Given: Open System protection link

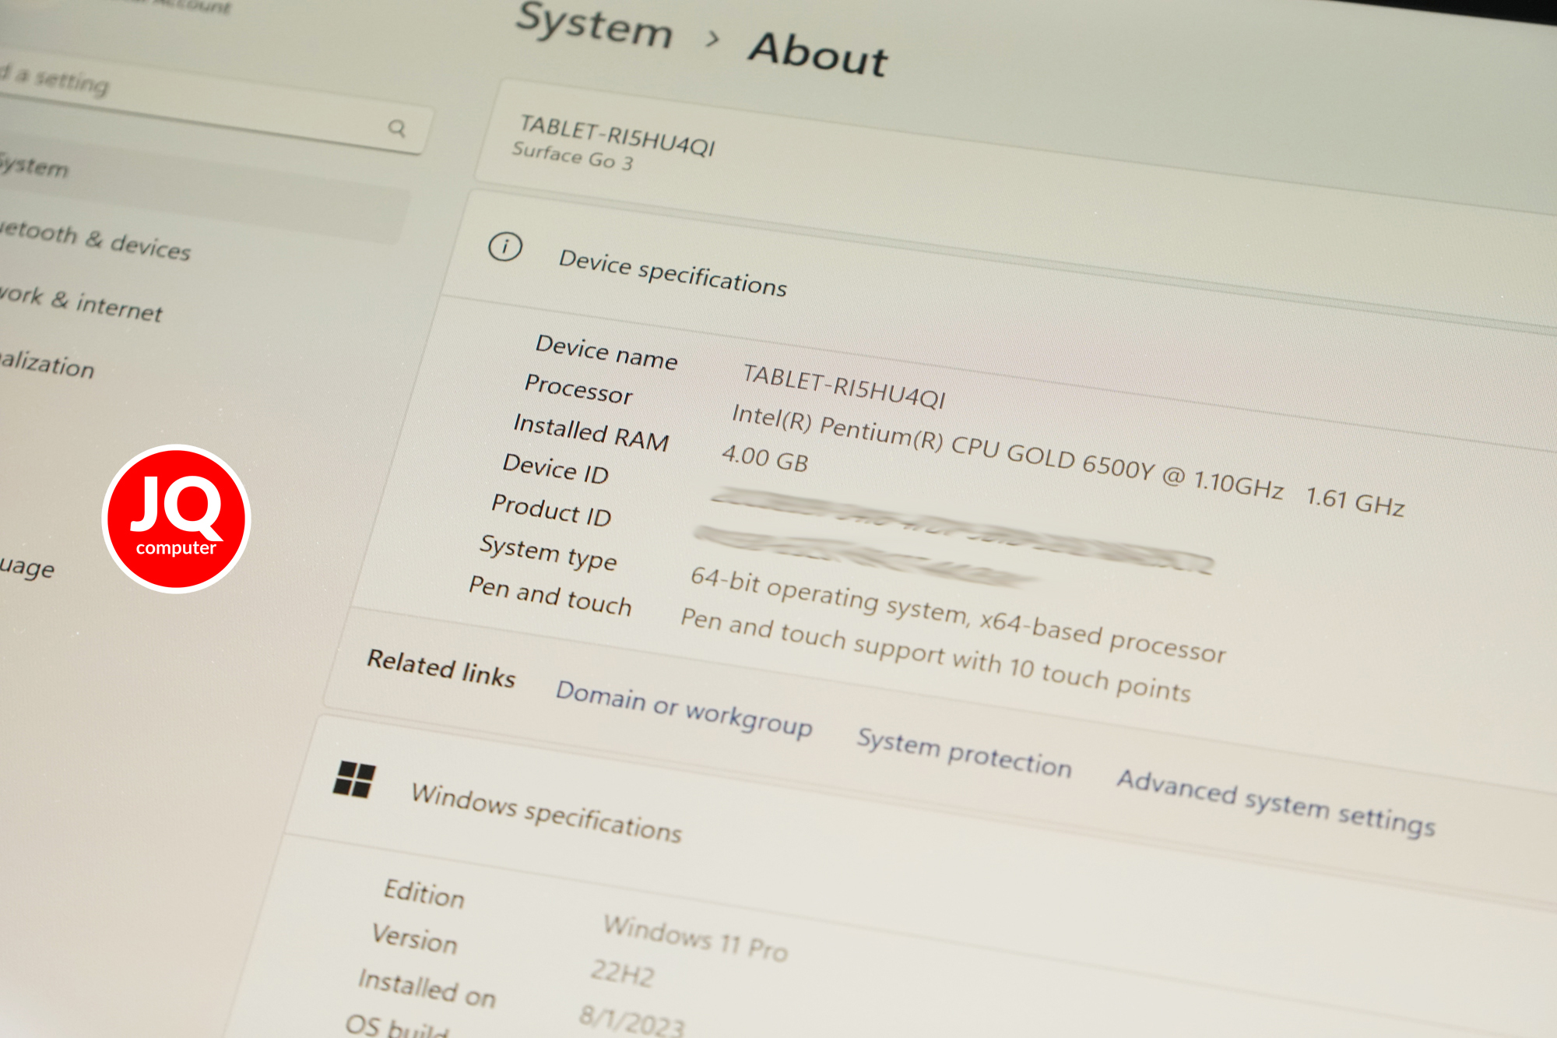Looking at the screenshot, I should coord(964,754).
